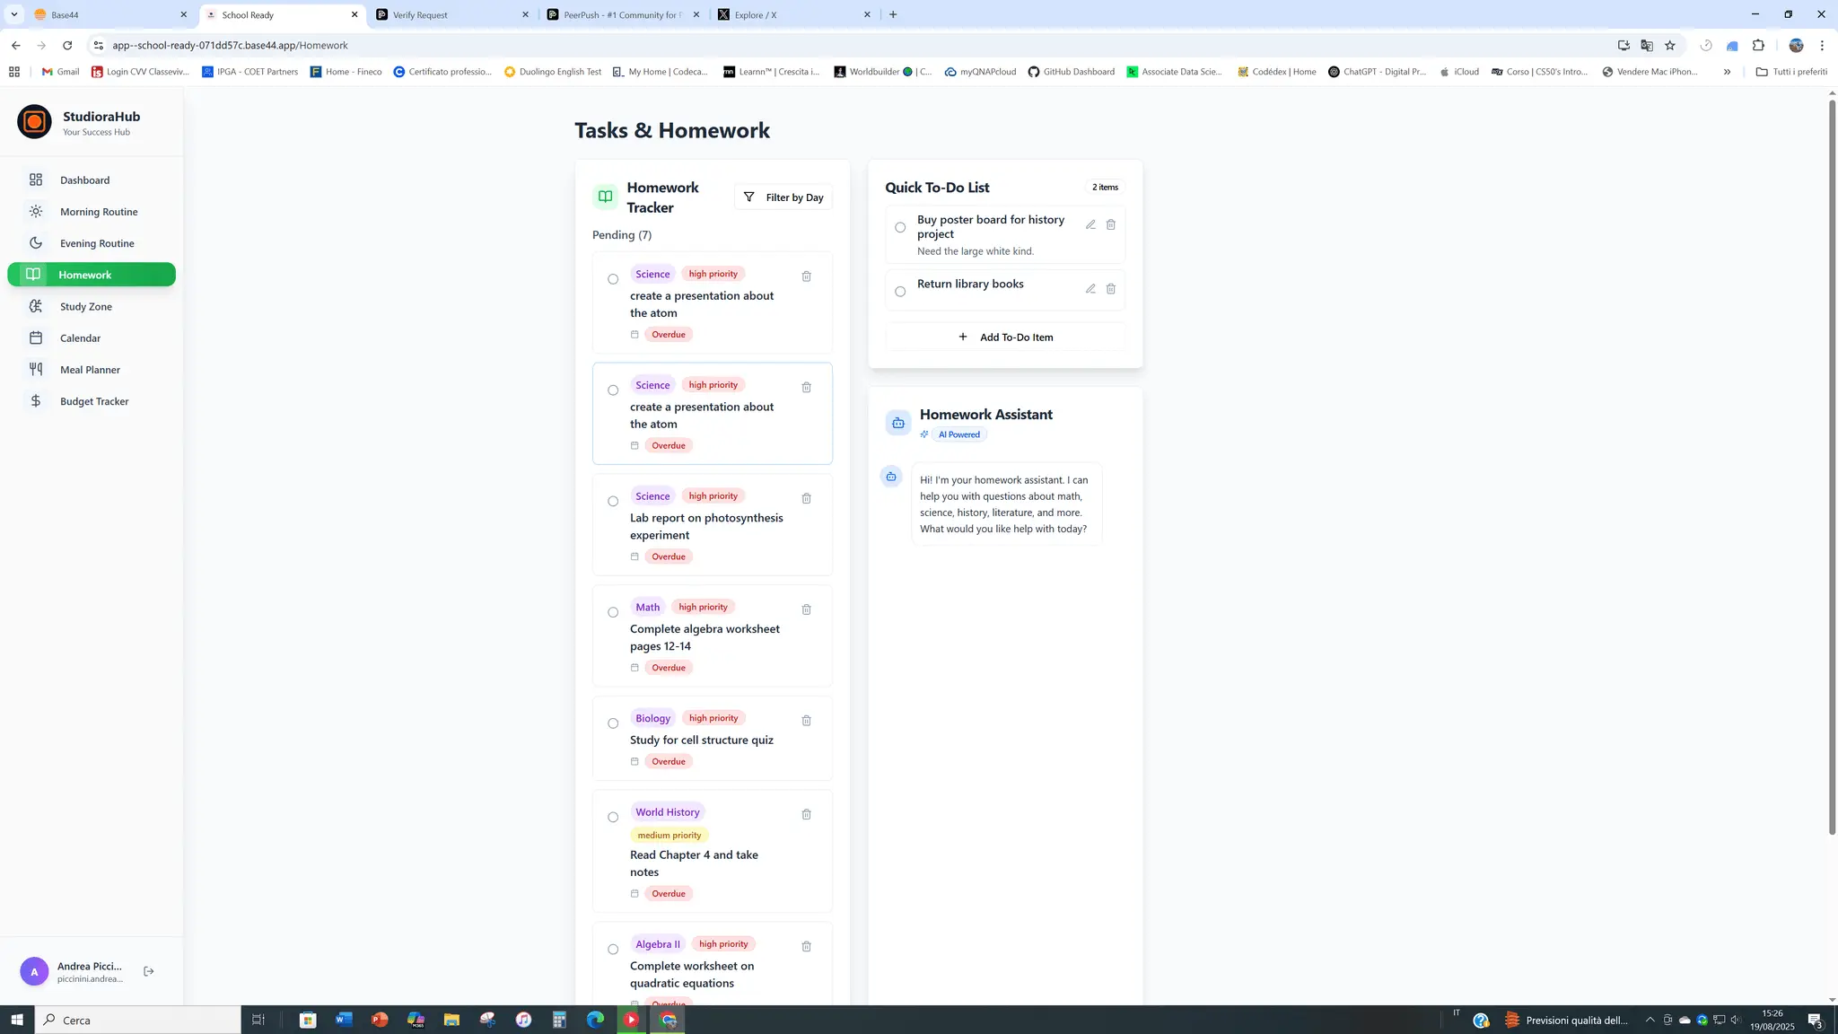
Task: Click the Homework Tracker book icon
Action: pyautogui.click(x=606, y=197)
